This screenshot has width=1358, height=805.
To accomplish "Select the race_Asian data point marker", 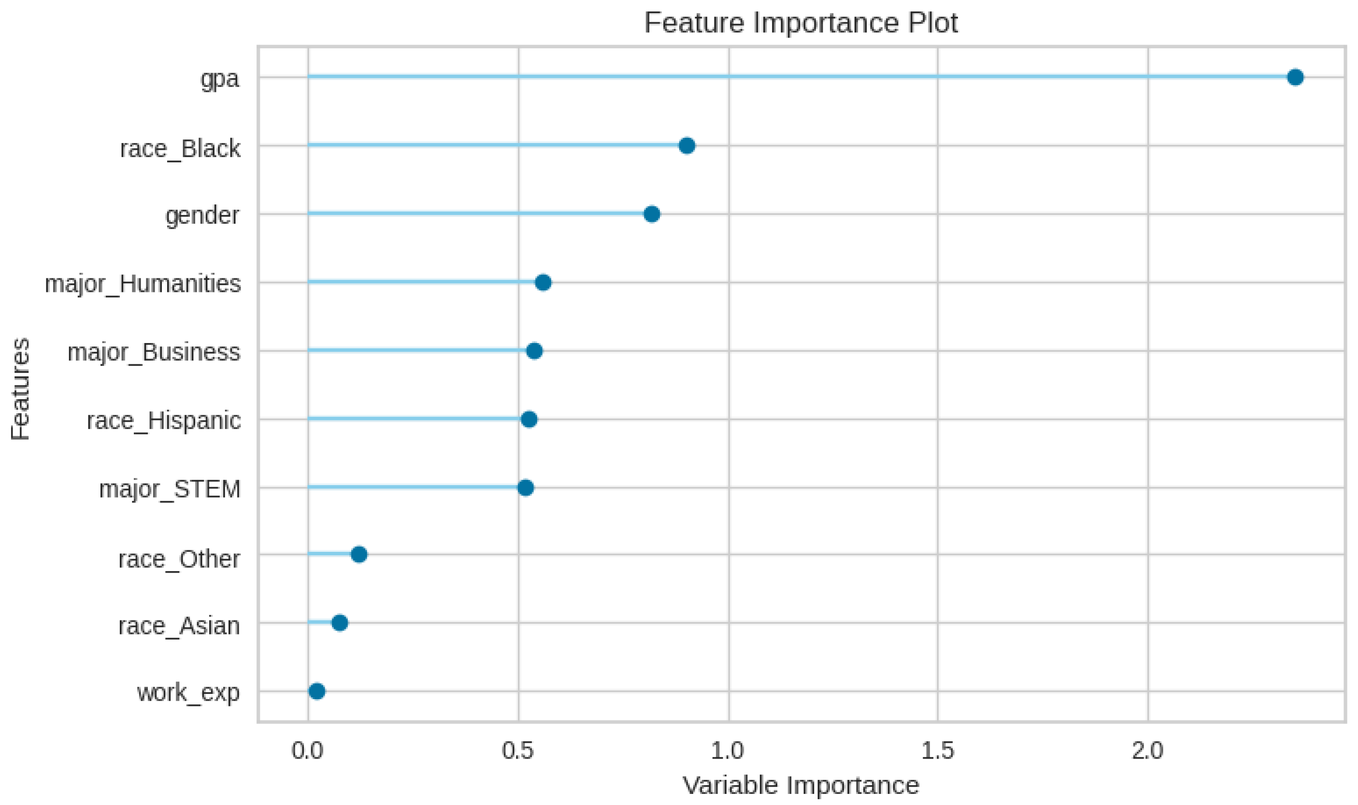I will tap(340, 623).
